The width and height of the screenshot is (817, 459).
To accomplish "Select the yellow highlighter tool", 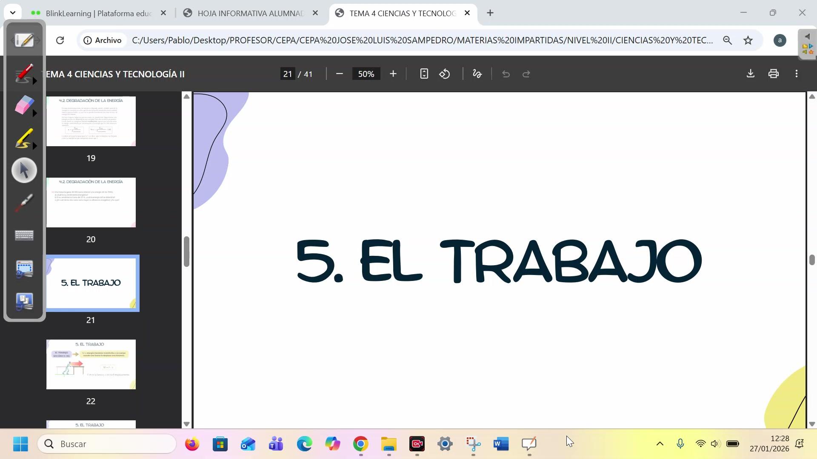I will point(23,138).
